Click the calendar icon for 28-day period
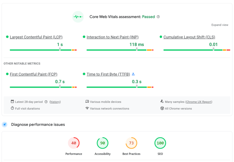The width and height of the screenshot is (234, 162). click(12, 101)
